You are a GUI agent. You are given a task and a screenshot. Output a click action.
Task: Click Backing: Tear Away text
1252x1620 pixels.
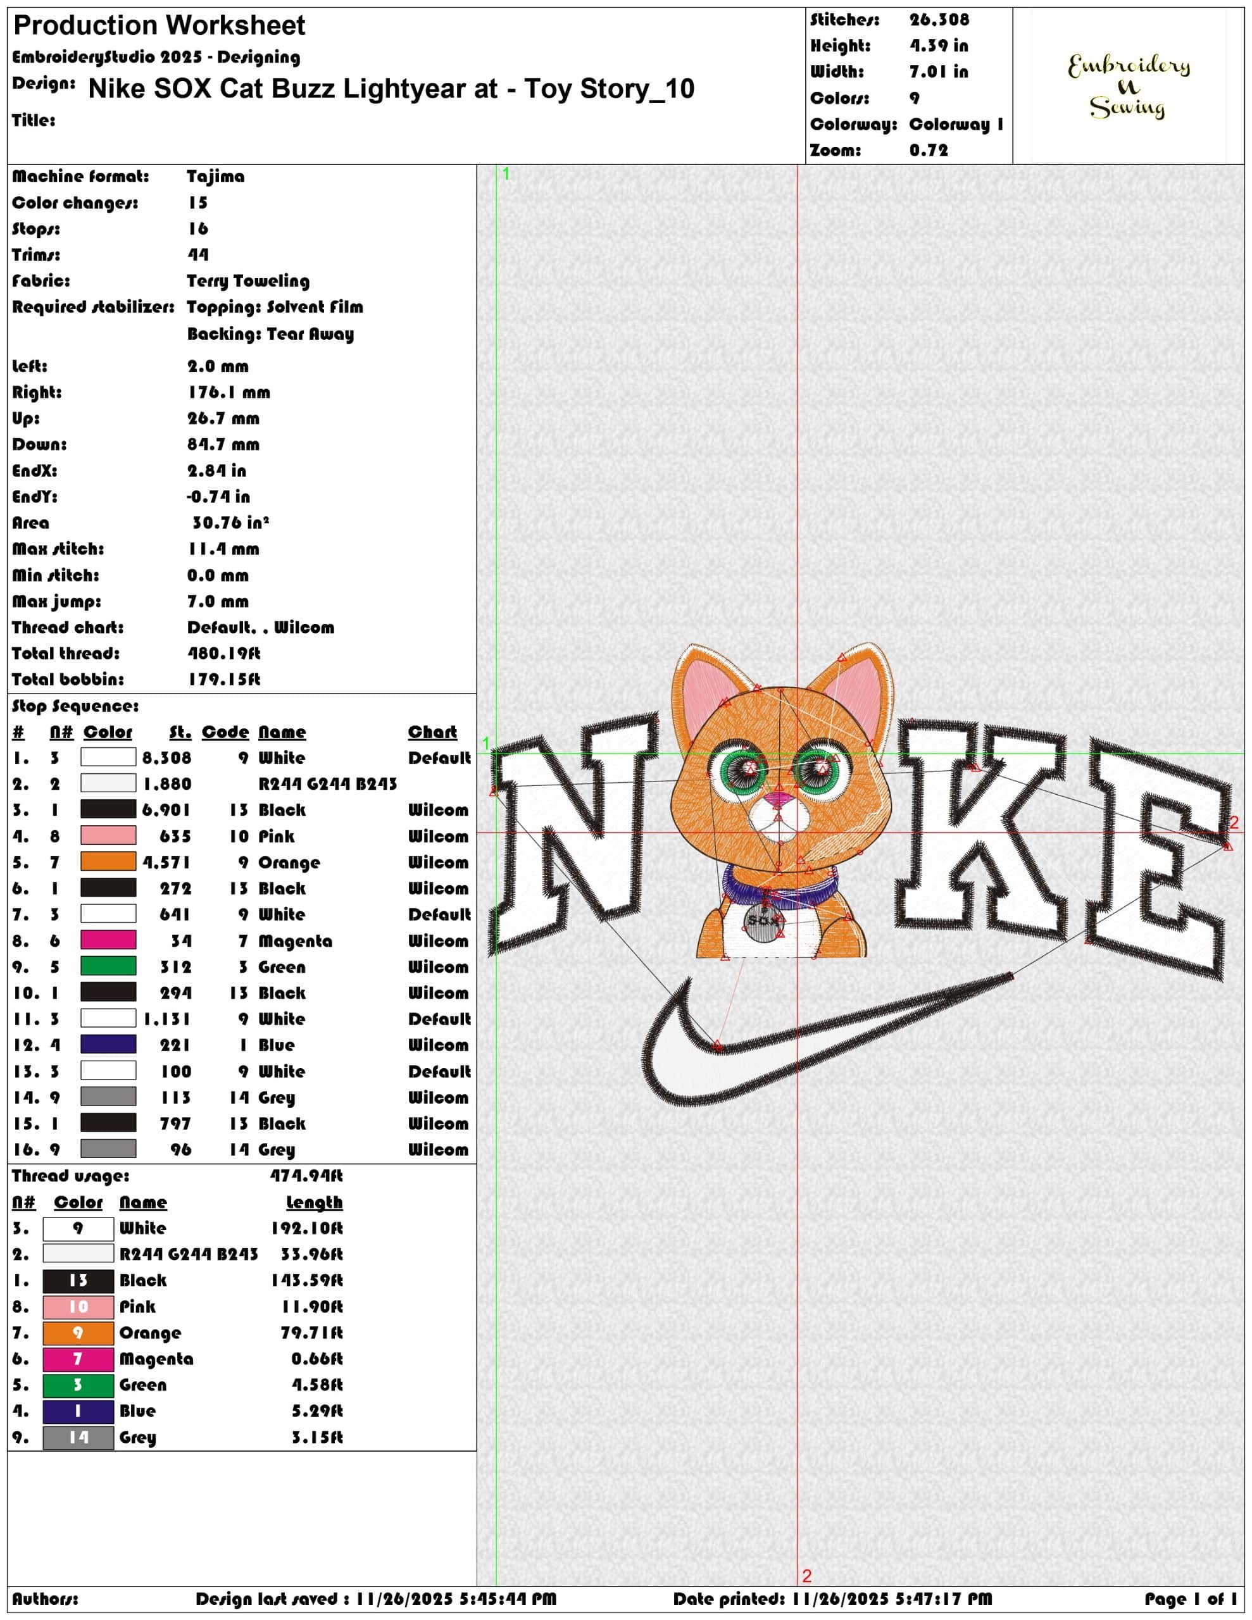(271, 333)
